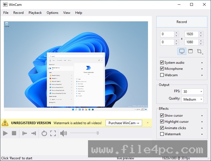Open the File menu

(6, 13)
